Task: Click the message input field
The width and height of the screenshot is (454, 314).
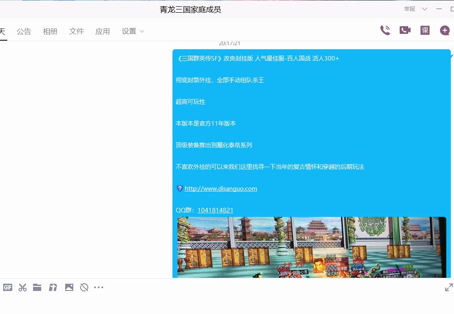Action: [x=227, y=304]
